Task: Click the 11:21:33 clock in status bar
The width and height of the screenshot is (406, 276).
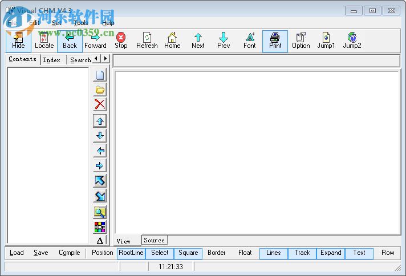Action: coord(170,267)
